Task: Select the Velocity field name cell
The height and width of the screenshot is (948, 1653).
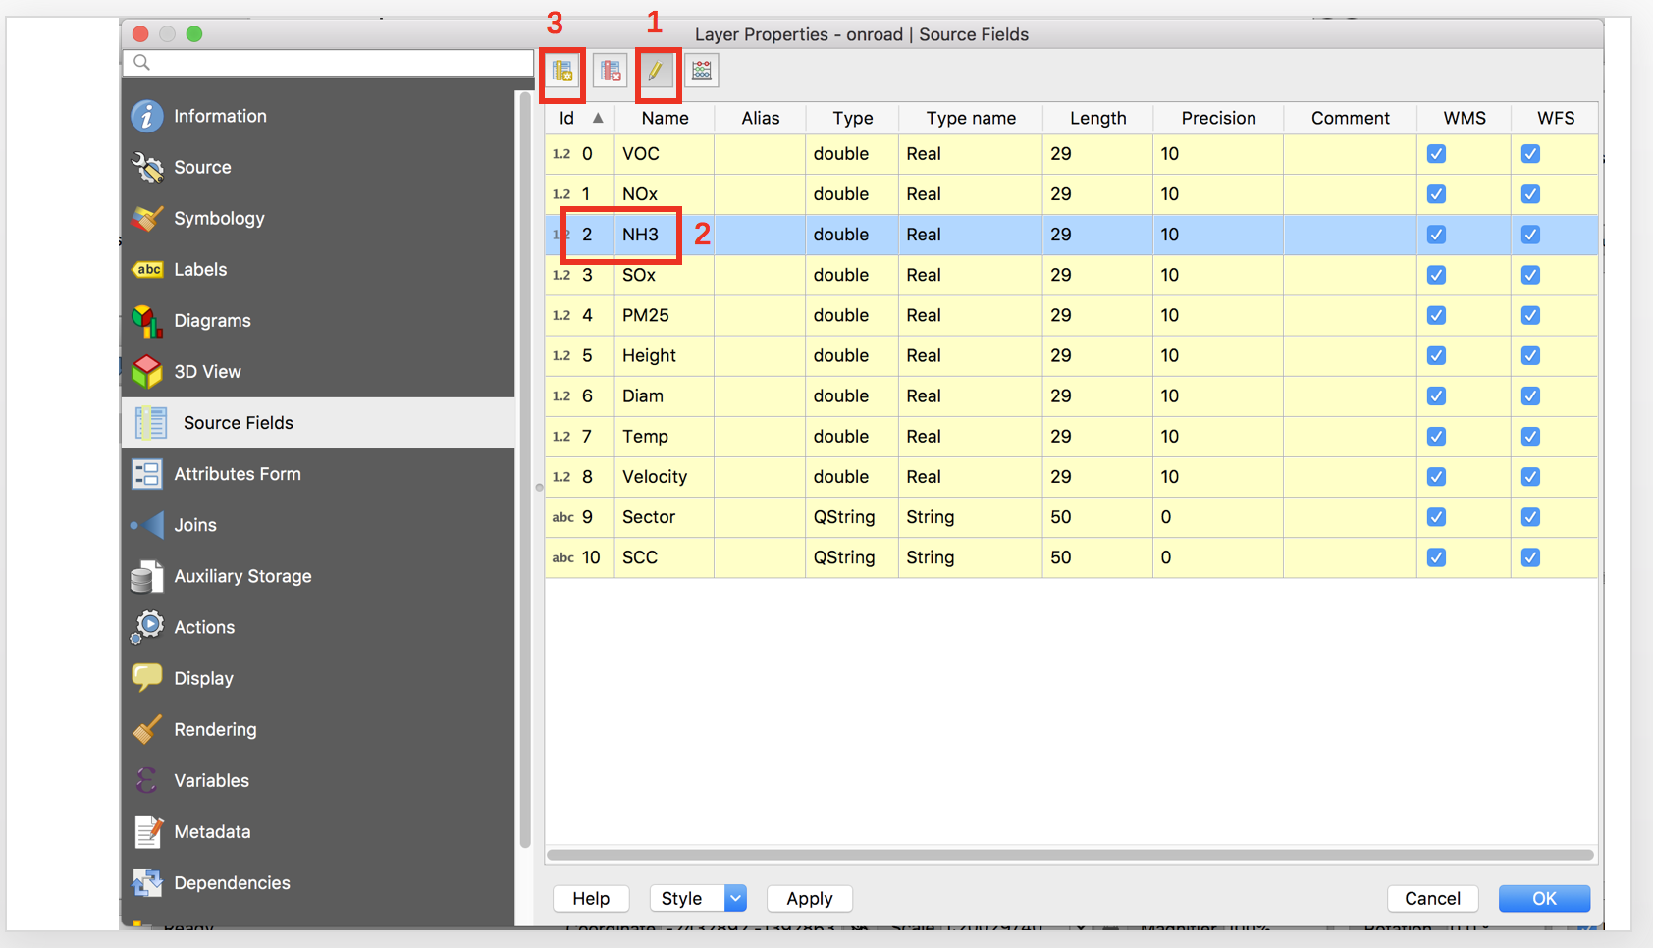Action: (665, 477)
